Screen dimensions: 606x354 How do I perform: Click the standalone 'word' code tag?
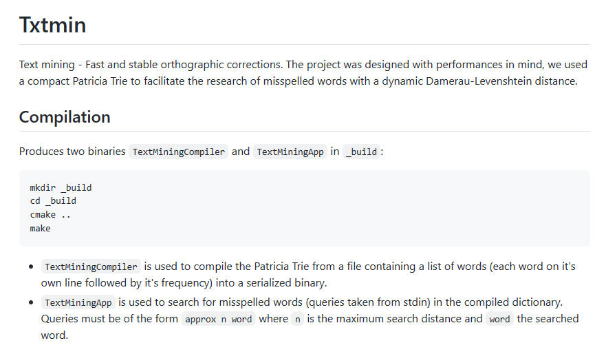pyautogui.click(x=499, y=320)
